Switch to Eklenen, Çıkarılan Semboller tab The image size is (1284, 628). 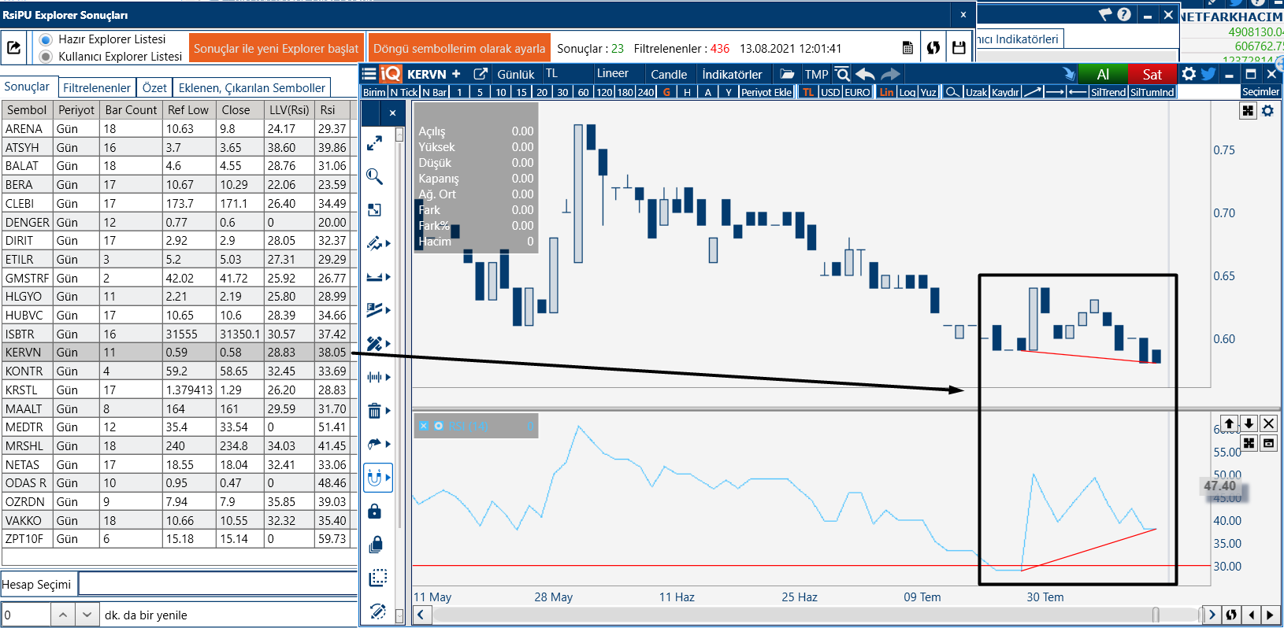(252, 88)
